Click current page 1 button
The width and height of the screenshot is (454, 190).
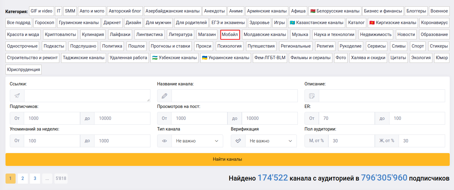(x=10, y=178)
